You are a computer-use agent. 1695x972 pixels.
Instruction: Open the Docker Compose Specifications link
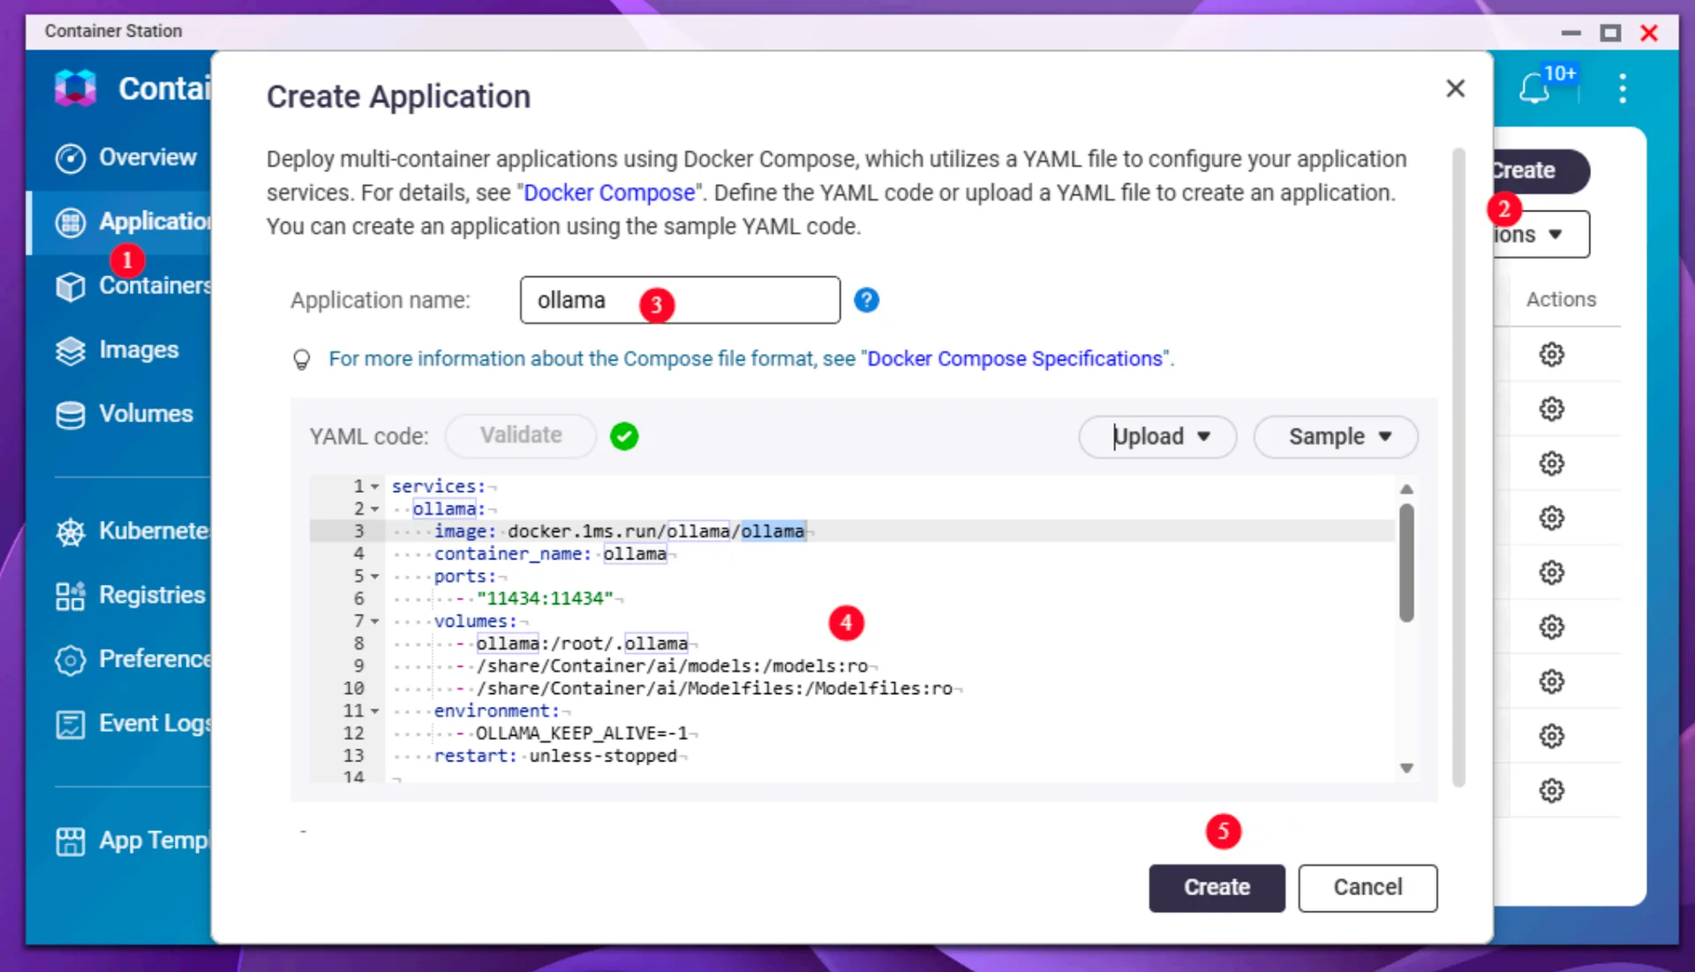point(1014,358)
